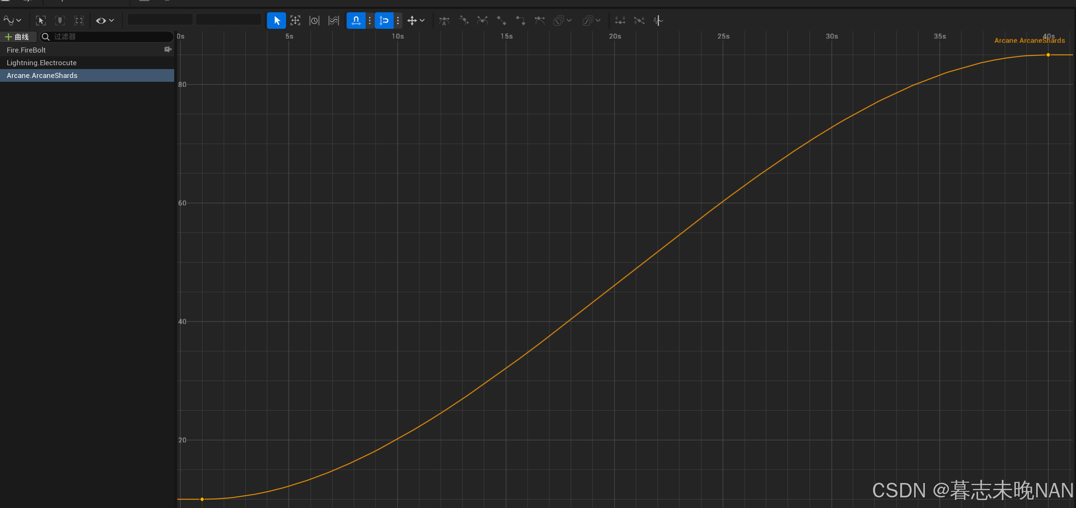Click the 80 value axis label
Screen dimensions: 1076x508
tap(182, 85)
